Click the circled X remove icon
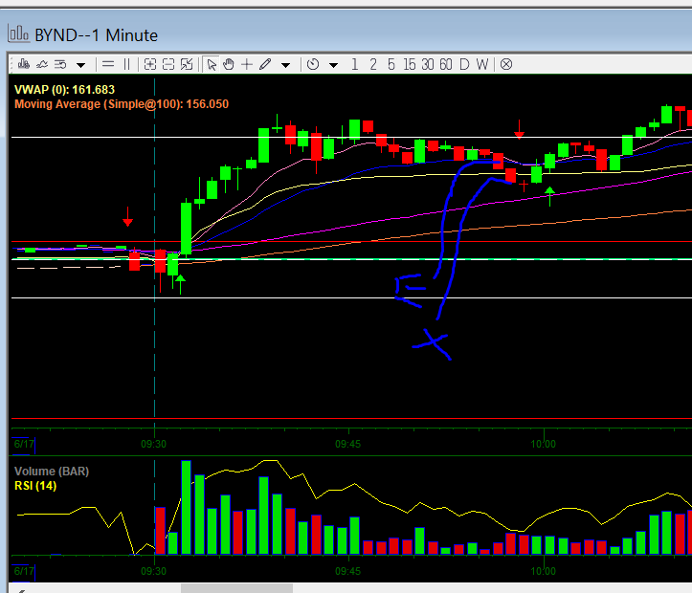 pos(506,64)
